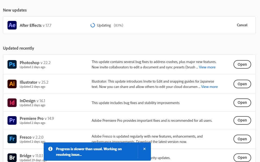Click 'Updated 2 days ago' under Illustrator

(x=32, y=87)
